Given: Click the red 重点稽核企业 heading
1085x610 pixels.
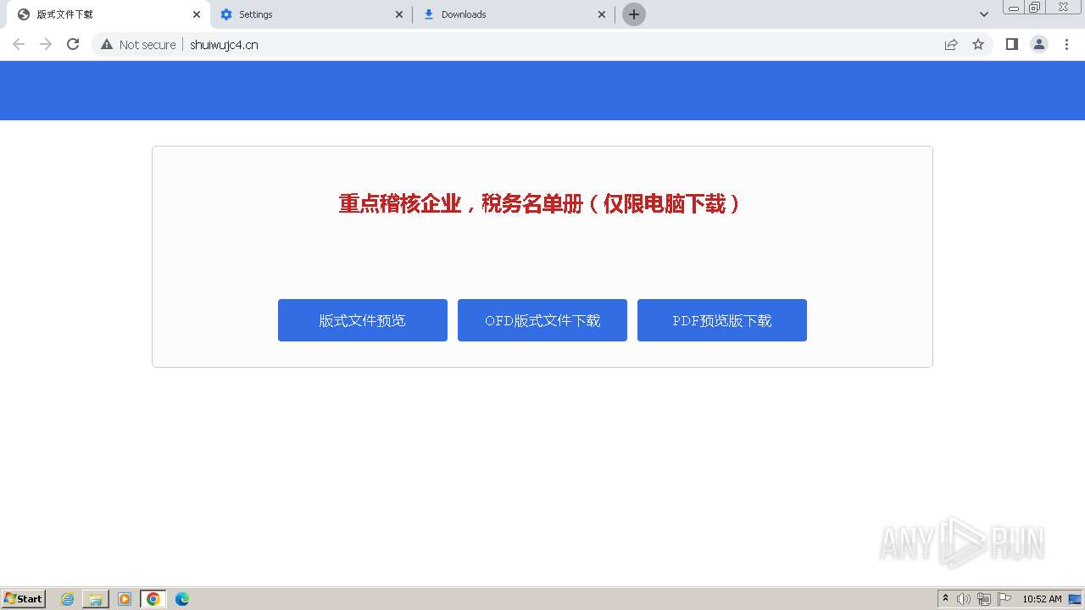Looking at the screenshot, I should coord(540,203).
